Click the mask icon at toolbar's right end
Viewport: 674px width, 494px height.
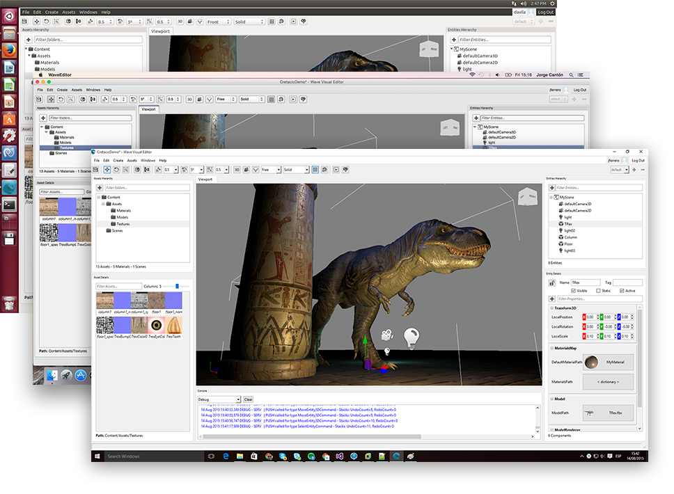(345, 170)
